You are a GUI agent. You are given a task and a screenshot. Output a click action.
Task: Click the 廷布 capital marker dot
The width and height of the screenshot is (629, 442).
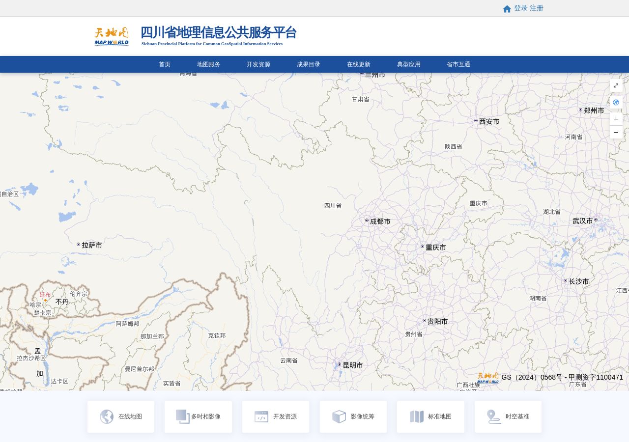coord(45,301)
